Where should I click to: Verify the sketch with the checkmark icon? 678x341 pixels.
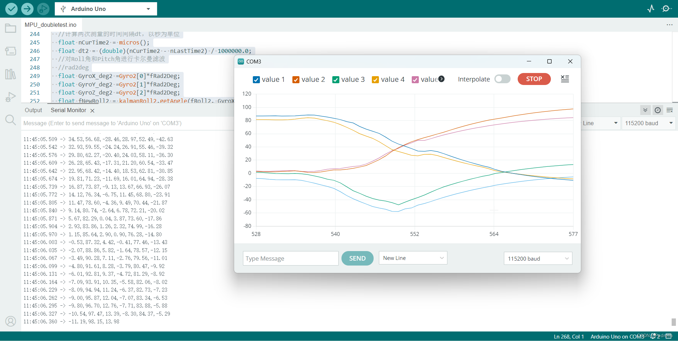coord(11,9)
